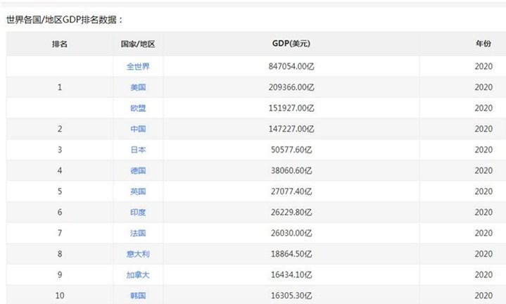Open the 英国 link
Image resolution: width=506 pixels, height=304 pixels.
click(138, 191)
